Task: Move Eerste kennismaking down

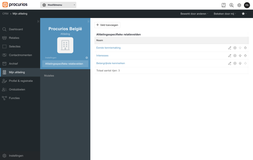Action: (x=245, y=48)
